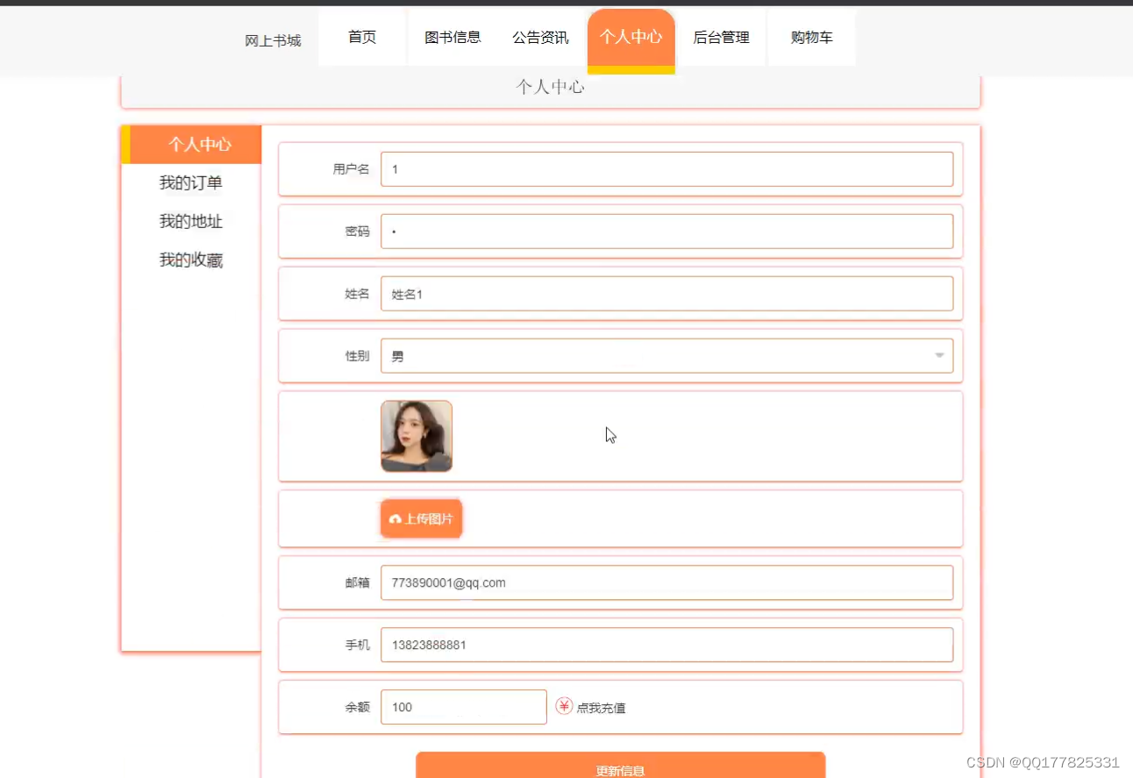Click the 更新信息 submit button

[620, 767]
